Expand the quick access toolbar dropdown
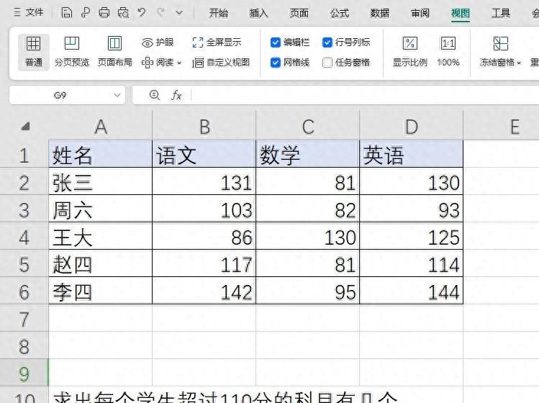539x403 pixels. click(x=178, y=13)
